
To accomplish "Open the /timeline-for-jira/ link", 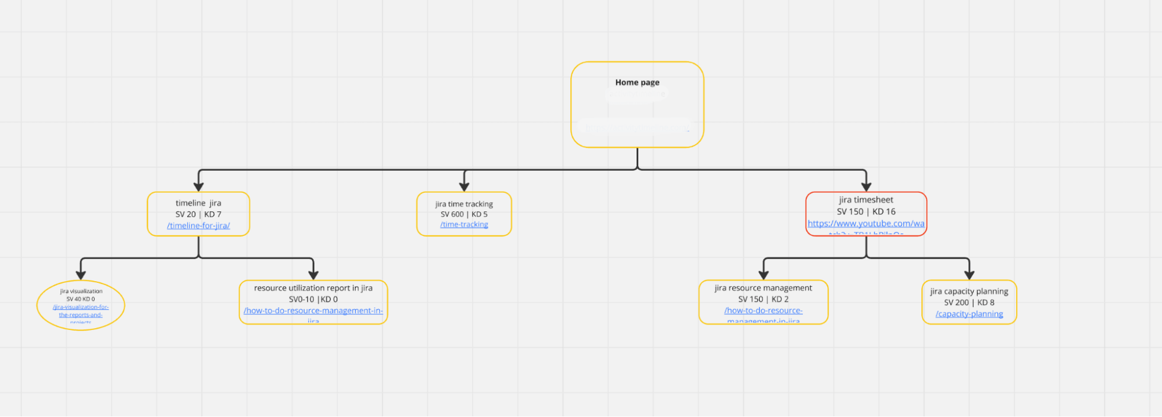I will tap(198, 225).
